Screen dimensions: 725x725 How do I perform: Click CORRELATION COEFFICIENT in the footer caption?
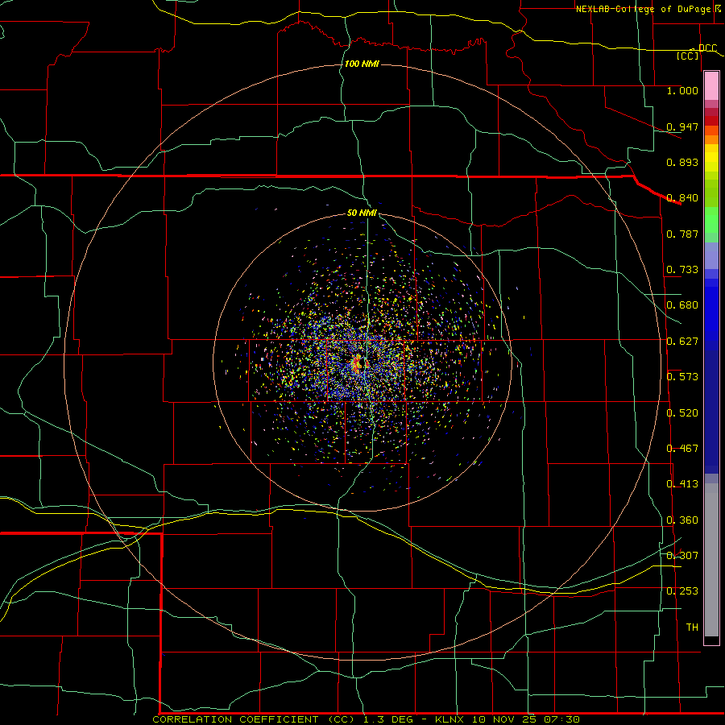tap(235, 719)
